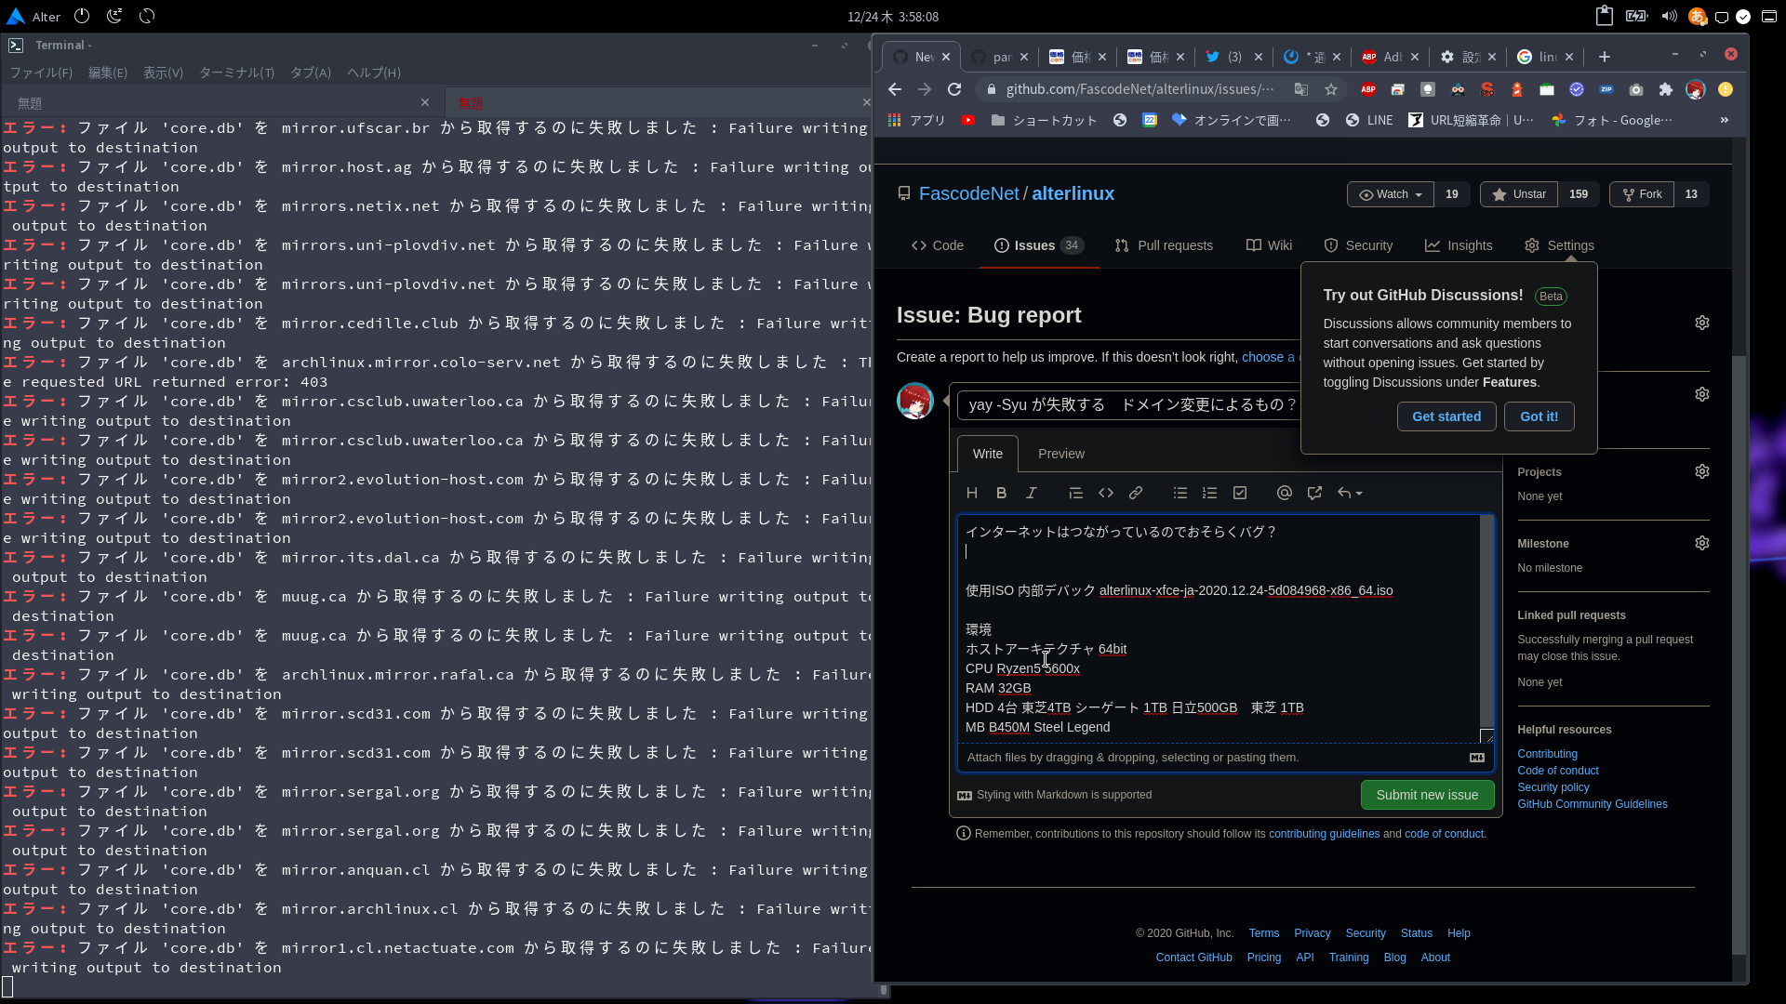Click the Submit new issue button
The image size is (1786, 1004).
(1427, 795)
